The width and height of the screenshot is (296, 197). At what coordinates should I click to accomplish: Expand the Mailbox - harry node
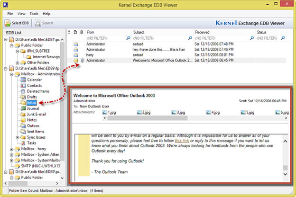coord(11,149)
